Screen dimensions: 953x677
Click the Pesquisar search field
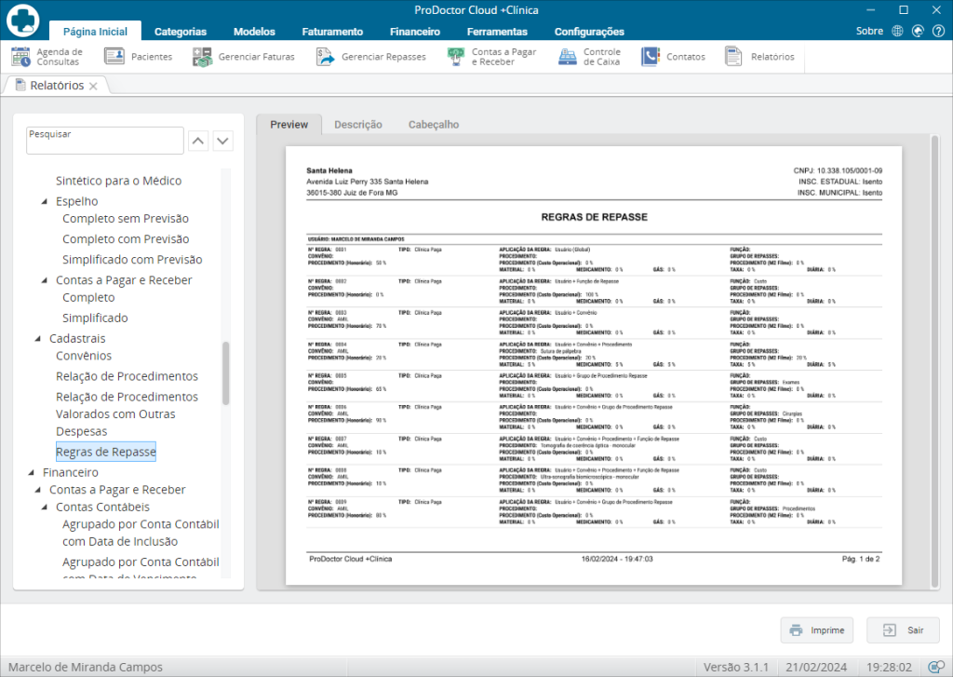point(105,141)
